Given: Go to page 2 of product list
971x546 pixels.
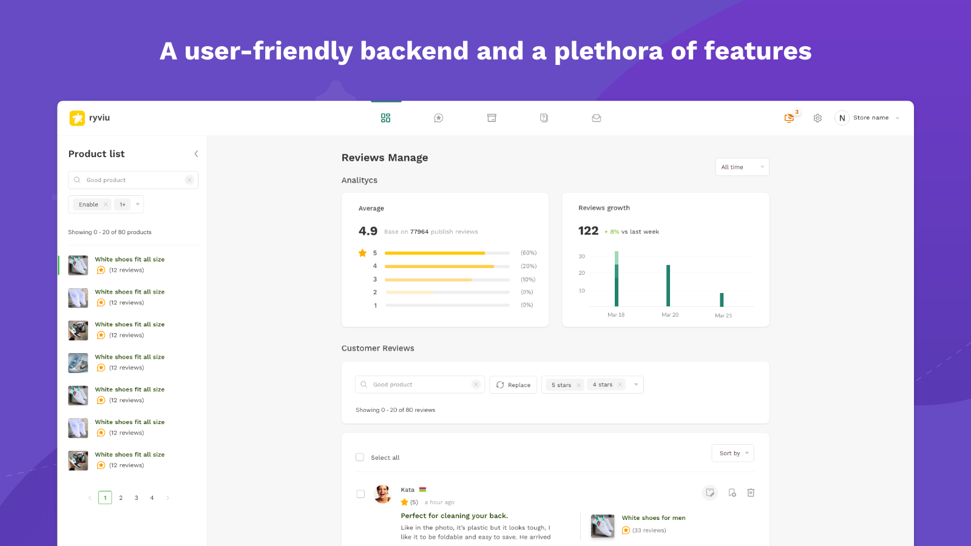Looking at the screenshot, I should (x=121, y=498).
